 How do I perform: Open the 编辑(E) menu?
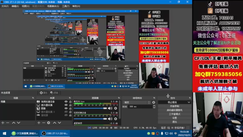coord(15,6)
